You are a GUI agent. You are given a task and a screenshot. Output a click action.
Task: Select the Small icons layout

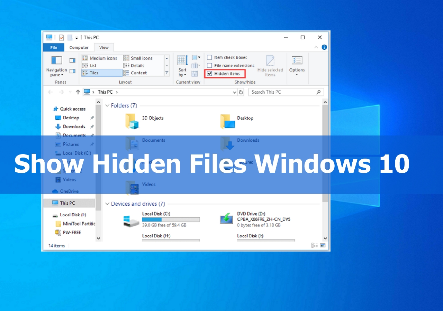[x=138, y=58]
